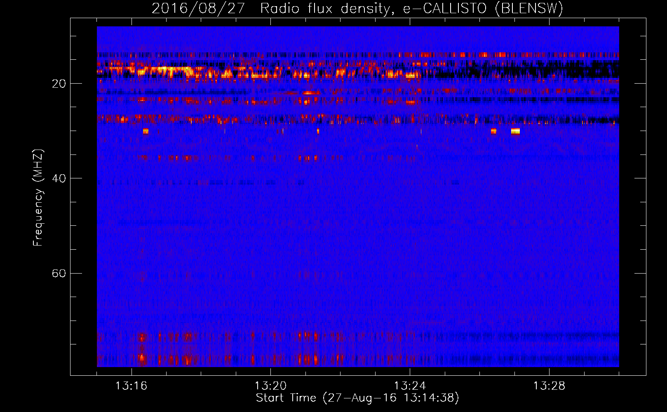The height and width of the screenshot is (412, 667).
Task: Click the 60 MHz frequency tick label
Action: click(x=59, y=273)
